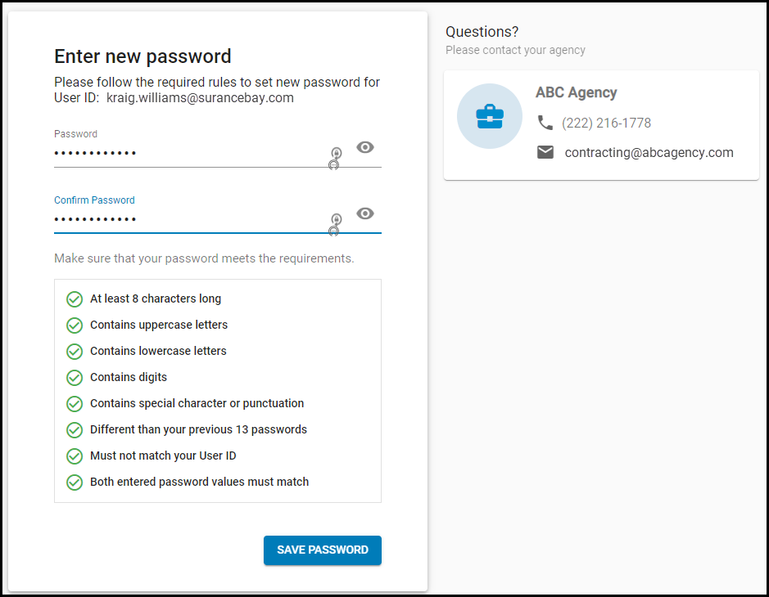Click the password manager key icon in Password field
Viewport: 769px width, 597px height.
336,158
